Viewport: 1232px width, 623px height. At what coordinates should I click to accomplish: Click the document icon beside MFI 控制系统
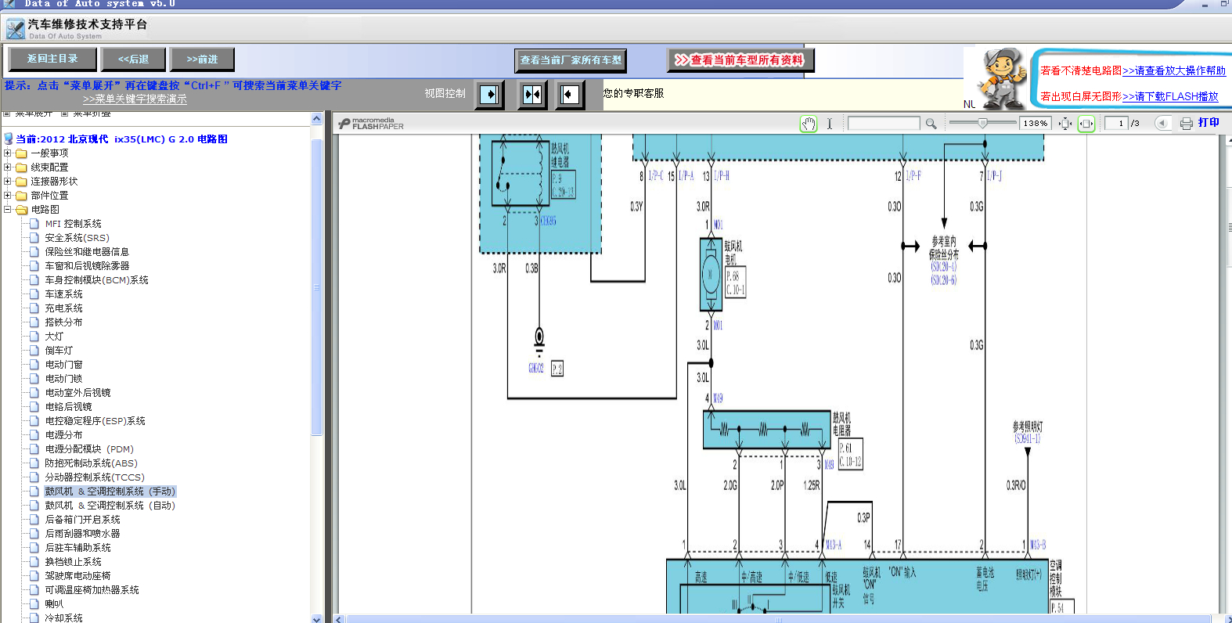tap(34, 224)
